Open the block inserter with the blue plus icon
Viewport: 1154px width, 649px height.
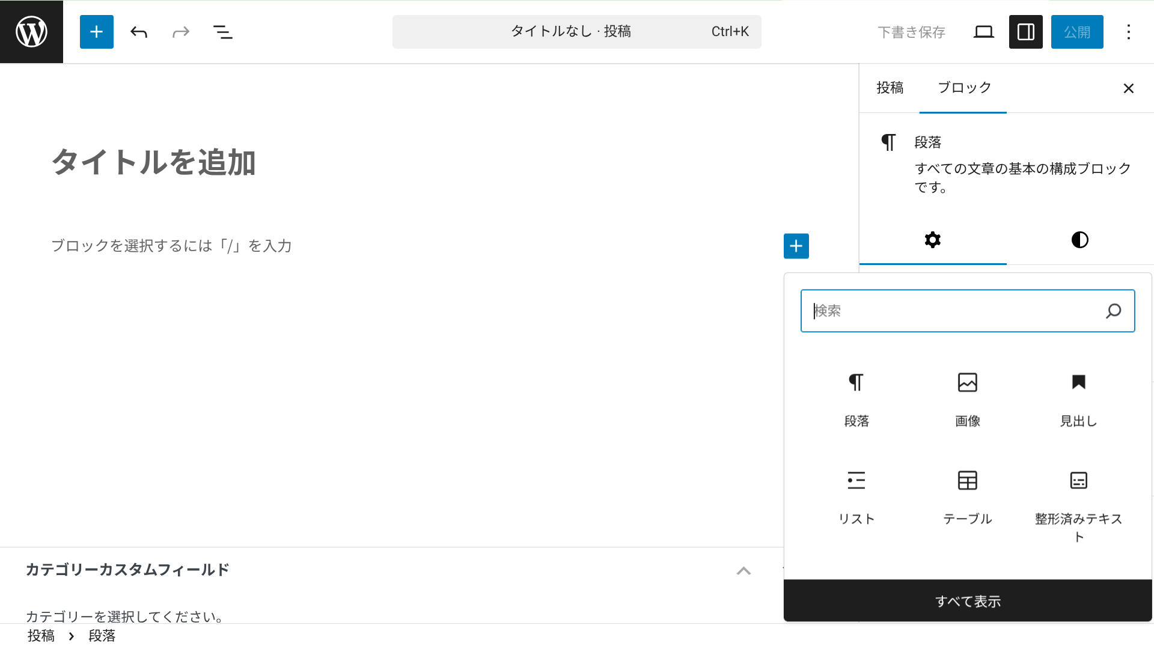coord(96,32)
